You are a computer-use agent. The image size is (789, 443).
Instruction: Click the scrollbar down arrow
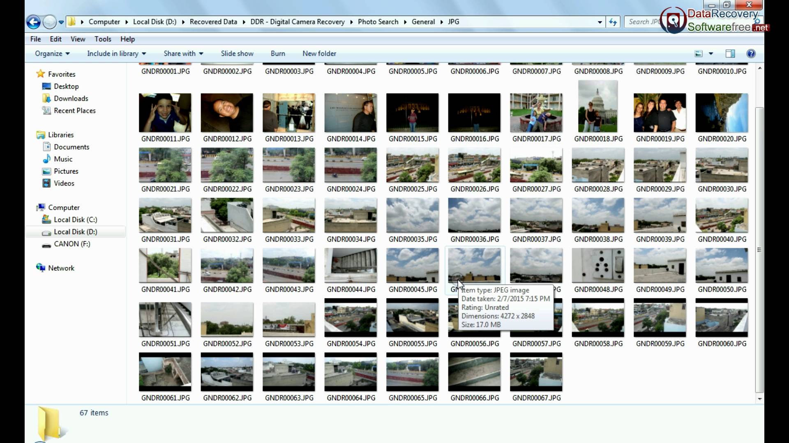point(760,399)
